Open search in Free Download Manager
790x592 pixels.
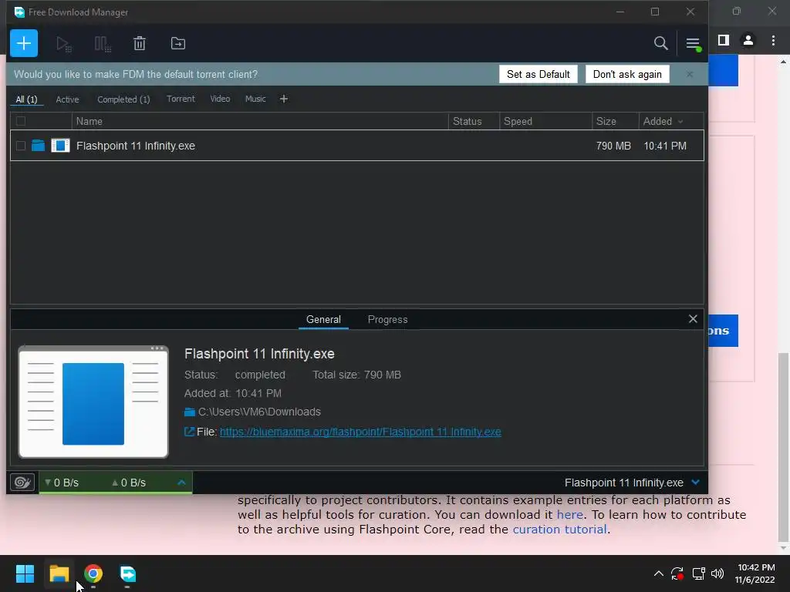pyautogui.click(x=660, y=43)
